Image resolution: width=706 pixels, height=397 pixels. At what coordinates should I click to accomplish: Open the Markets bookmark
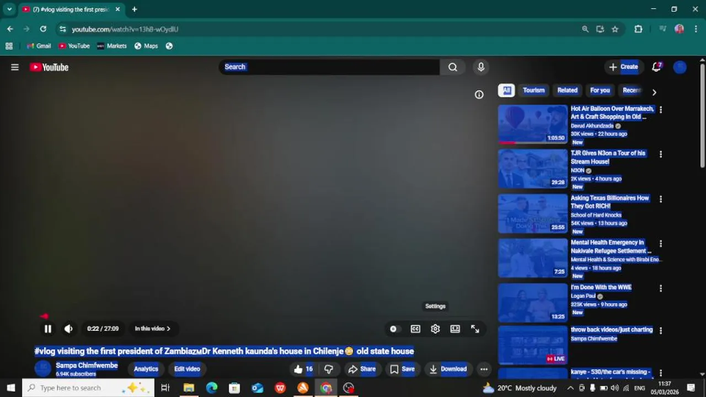(111, 46)
